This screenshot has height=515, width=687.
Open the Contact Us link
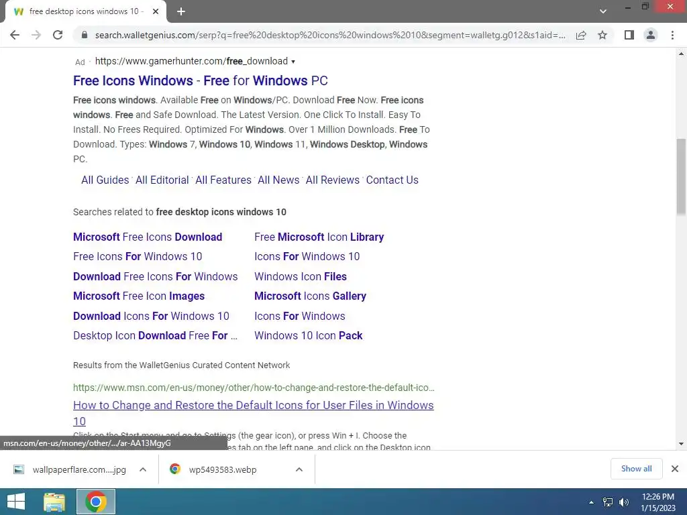392,180
